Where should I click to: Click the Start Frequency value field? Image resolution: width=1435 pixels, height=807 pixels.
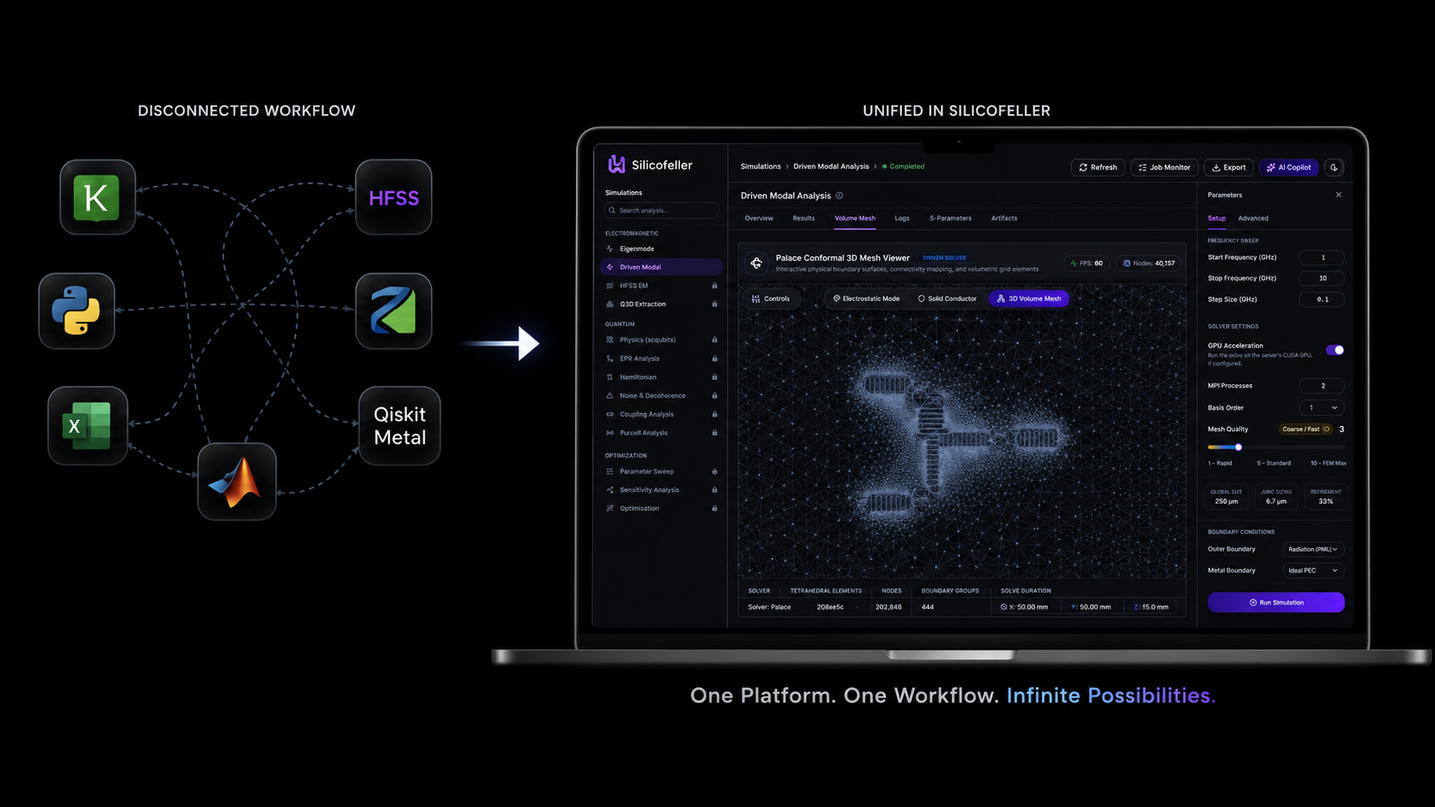(1322, 257)
